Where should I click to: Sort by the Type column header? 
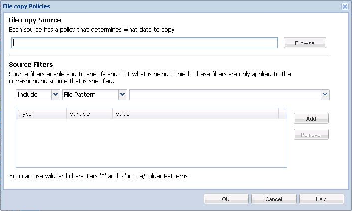pos(41,114)
